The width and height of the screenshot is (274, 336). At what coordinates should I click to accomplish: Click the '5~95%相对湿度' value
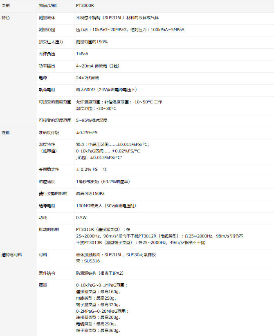pyautogui.click(x=92, y=121)
